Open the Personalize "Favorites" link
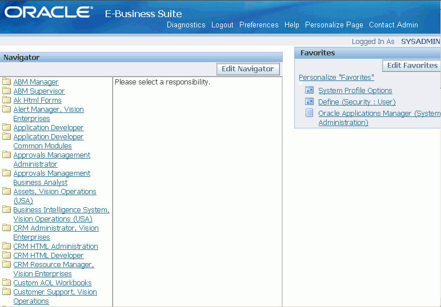This screenshot has width=441, height=307. click(x=336, y=77)
